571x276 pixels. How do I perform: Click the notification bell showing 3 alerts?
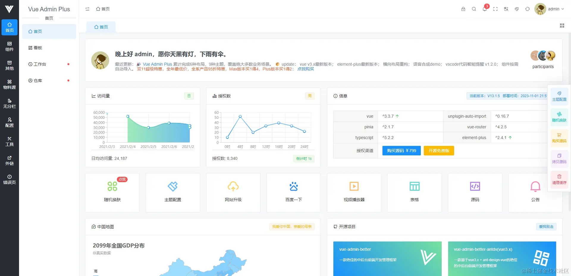tap(484, 9)
